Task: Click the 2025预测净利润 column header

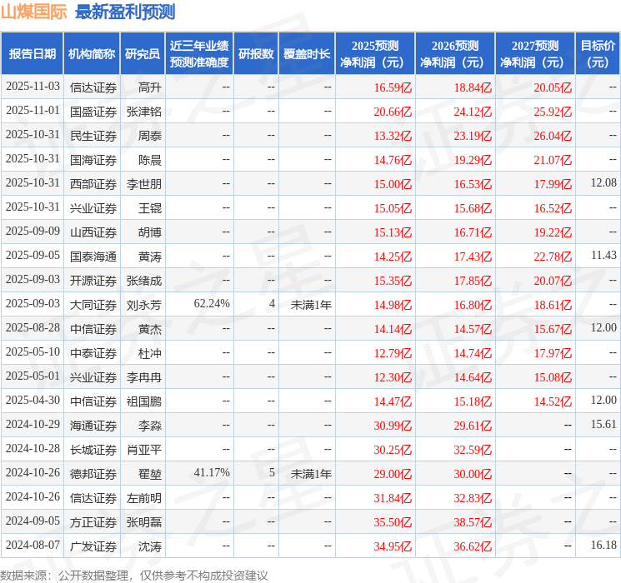Action: [375, 54]
